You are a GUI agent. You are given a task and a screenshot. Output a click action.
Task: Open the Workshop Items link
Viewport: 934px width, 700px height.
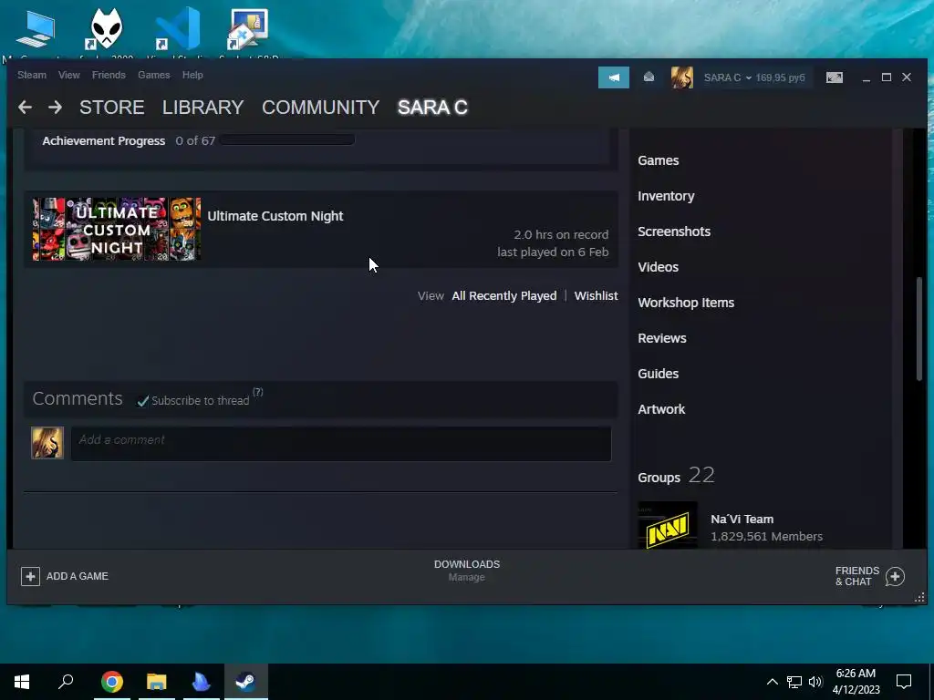coord(686,303)
